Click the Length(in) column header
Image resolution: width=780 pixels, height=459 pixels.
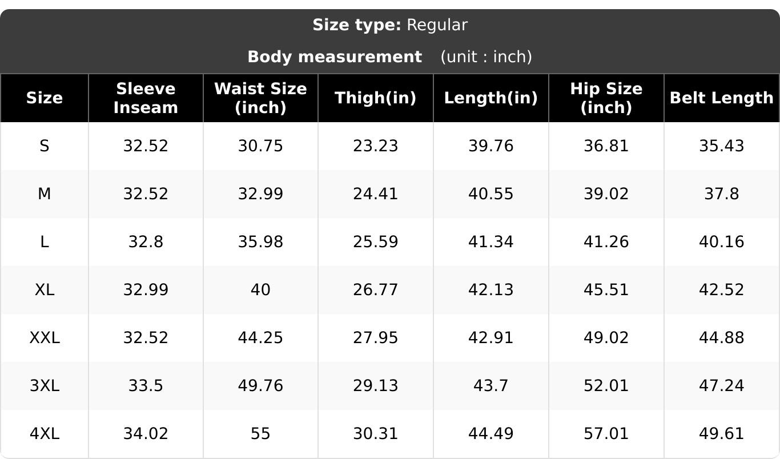pyautogui.click(x=491, y=98)
